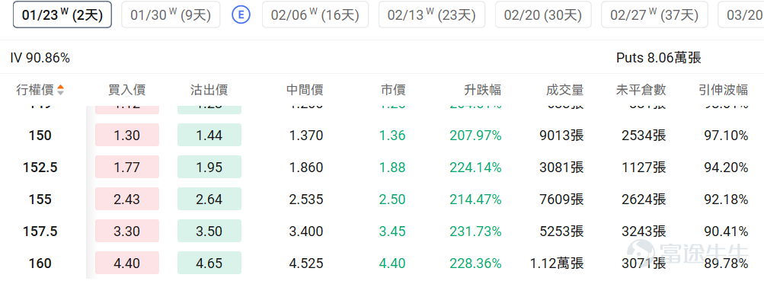Click bid price 1.30 for strike 150
764x281 pixels.
coord(127,136)
